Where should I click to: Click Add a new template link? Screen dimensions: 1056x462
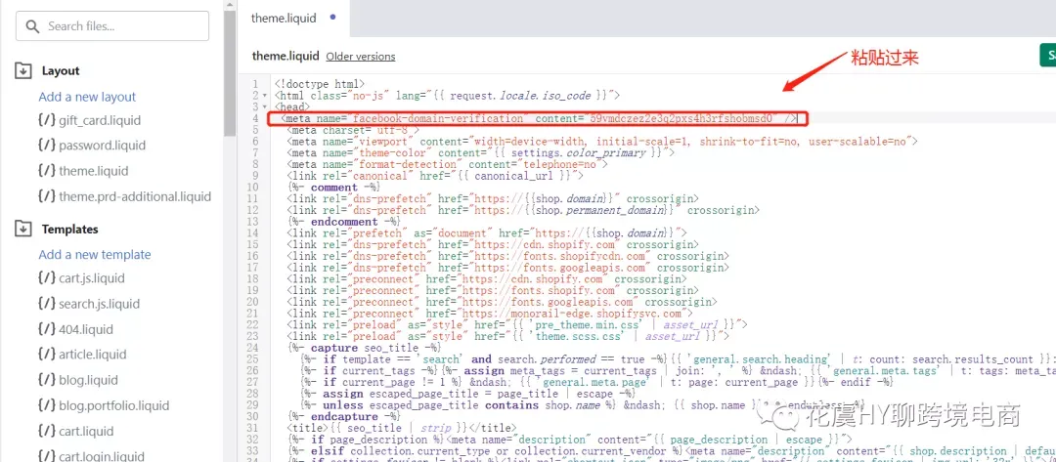coord(94,254)
